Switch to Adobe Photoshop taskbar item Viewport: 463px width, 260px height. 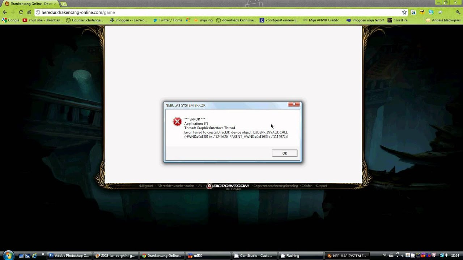pos(69,256)
